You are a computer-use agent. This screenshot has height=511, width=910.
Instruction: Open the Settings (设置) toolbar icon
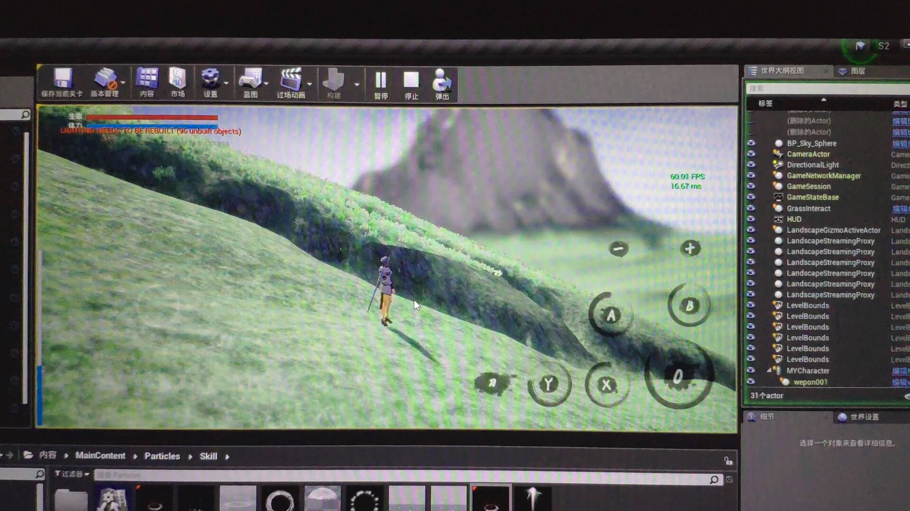point(210,82)
